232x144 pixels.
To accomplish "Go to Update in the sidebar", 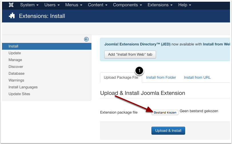I will point(15,53).
